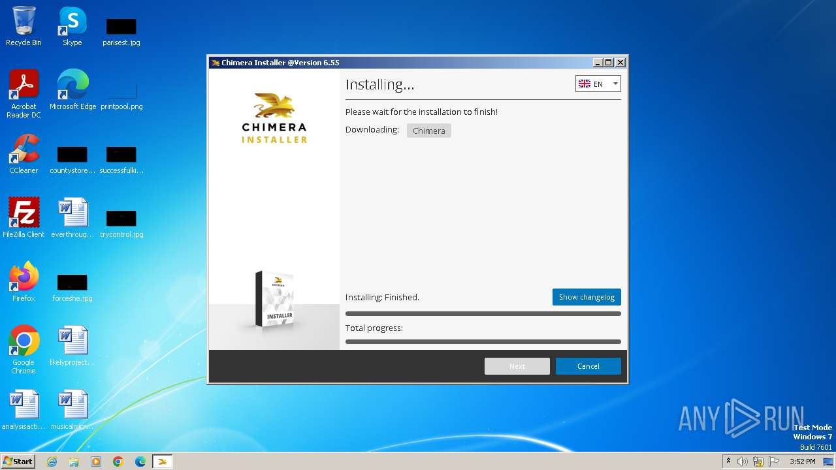Open Microsoft Edge desktop shortcut
Viewport: 836px width, 470px height.
click(72, 90)
